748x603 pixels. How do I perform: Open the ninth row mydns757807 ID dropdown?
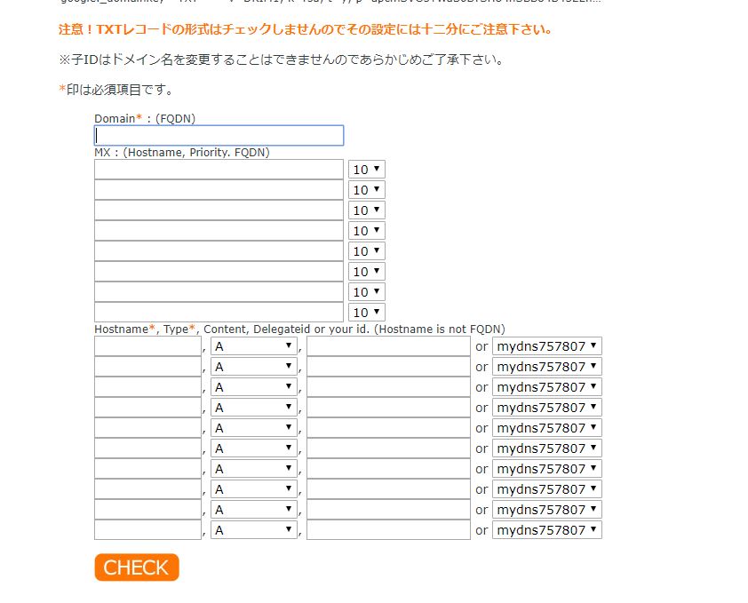pos(546,510)
